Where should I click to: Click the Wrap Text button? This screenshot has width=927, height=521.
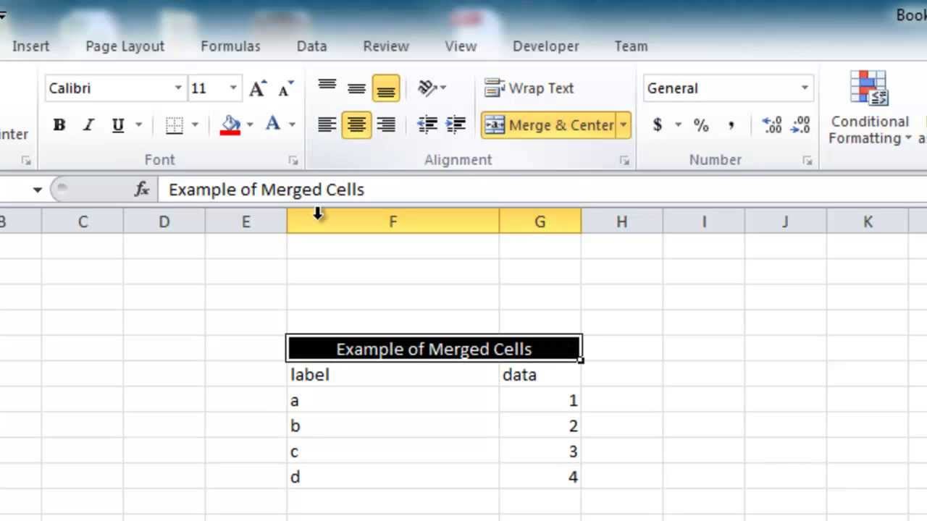click(529, 88)
